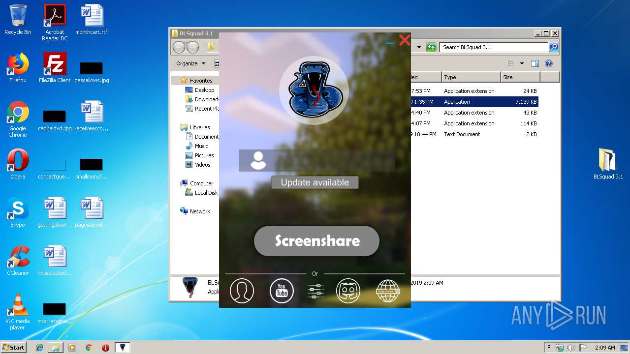Click the blue snake logo in BLSquad
This screenshot has width=630, height=354.
click(314, 90)
